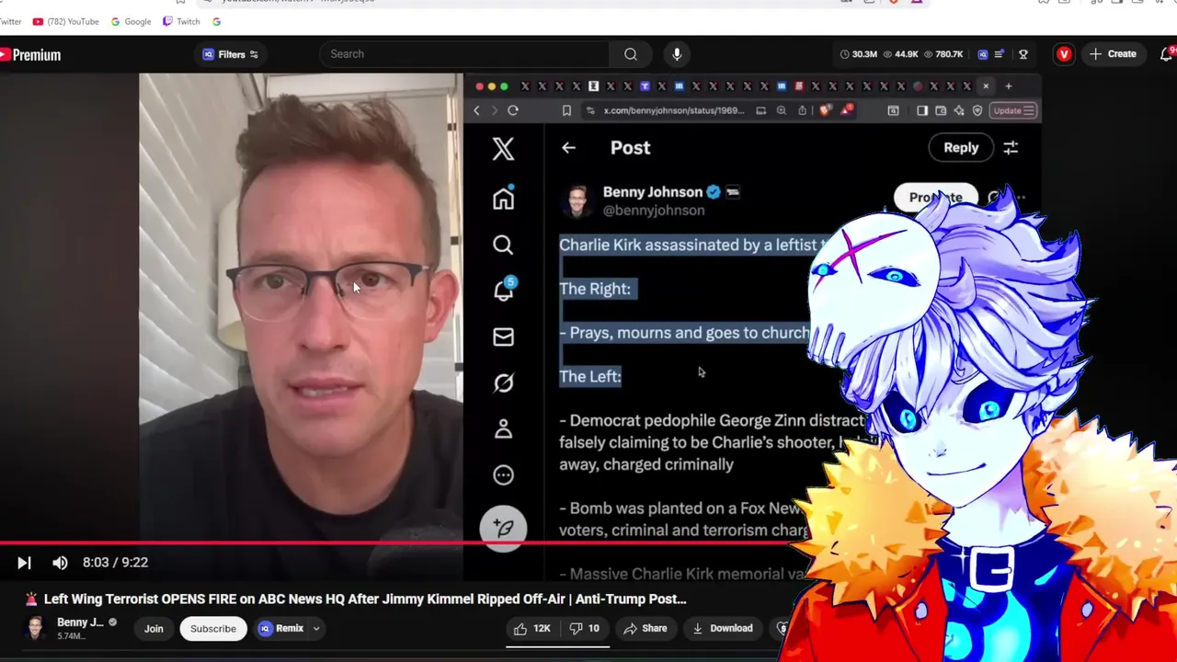Open YouTube notifications bell
Image resolution: width=1177 pixels, height=662 pixels.
(1168, 54)
